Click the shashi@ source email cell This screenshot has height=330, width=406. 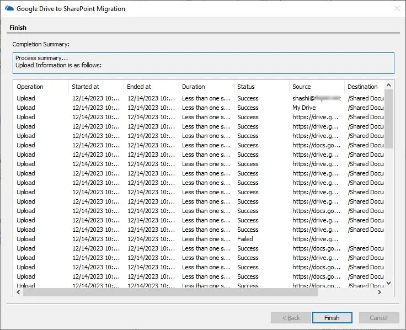pos(317,98)
